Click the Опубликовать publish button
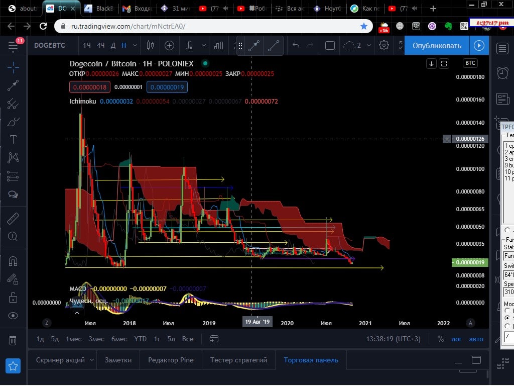 tap(437, 46)
